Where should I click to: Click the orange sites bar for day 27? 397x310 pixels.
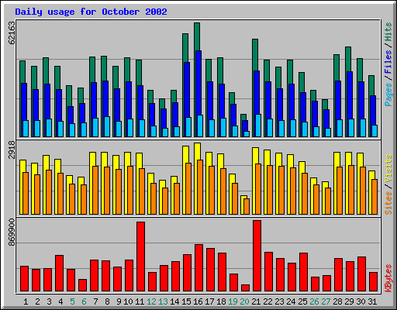coord(328,201)
